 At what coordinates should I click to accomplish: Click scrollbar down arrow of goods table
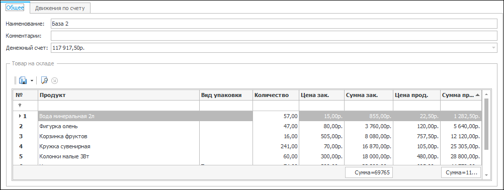(486, 175)
